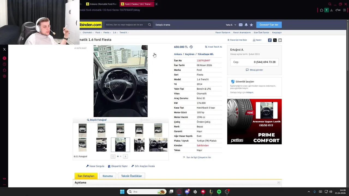Click main steering wheel photo
The width and height of the screenshot is (349, 196).
pos(121,81)
